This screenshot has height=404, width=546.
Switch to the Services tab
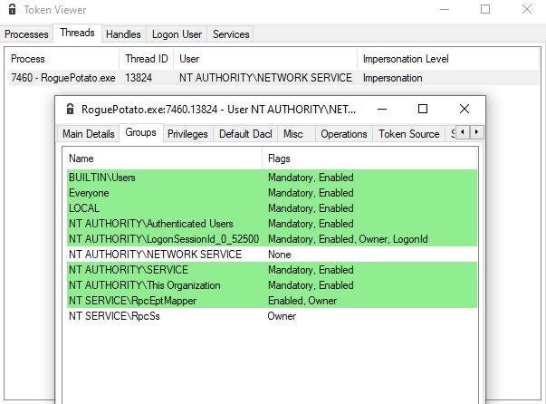[231, 34]
